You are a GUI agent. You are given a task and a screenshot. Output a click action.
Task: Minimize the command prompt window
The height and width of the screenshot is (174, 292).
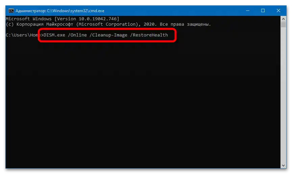(247, 10)
